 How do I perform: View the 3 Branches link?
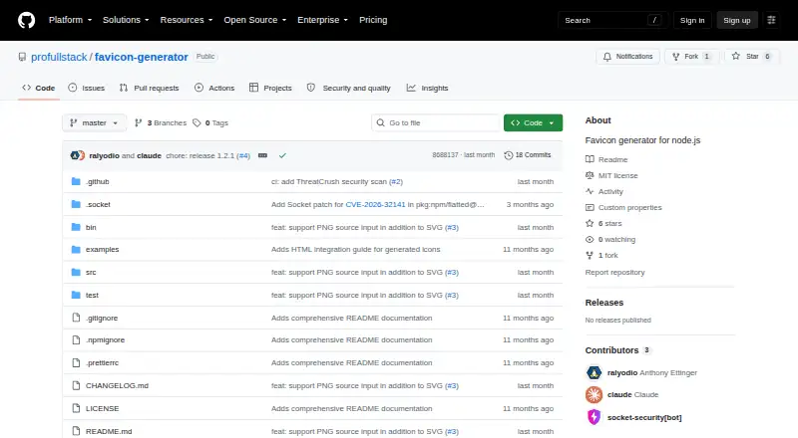pos(161,123)
